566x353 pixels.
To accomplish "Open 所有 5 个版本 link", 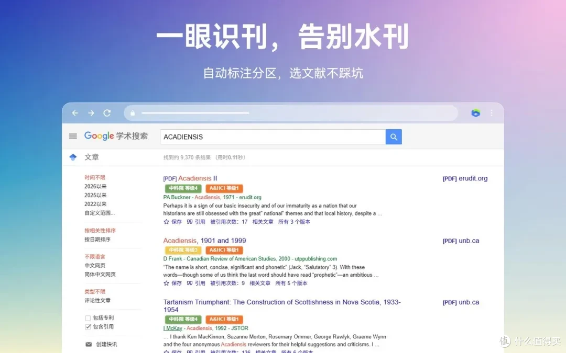I will pyautogui.click(x=291, y=283).
